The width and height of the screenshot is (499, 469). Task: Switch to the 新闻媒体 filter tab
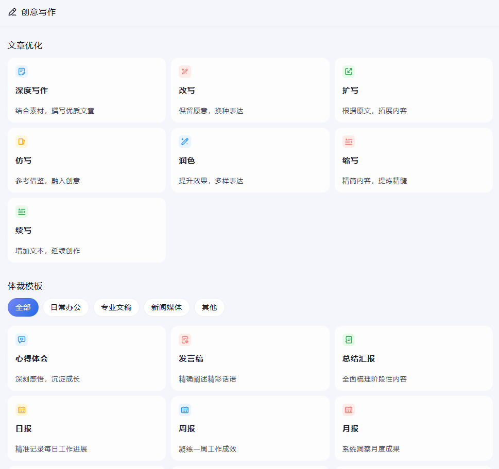pyautogui.click(x=166, y=307)
